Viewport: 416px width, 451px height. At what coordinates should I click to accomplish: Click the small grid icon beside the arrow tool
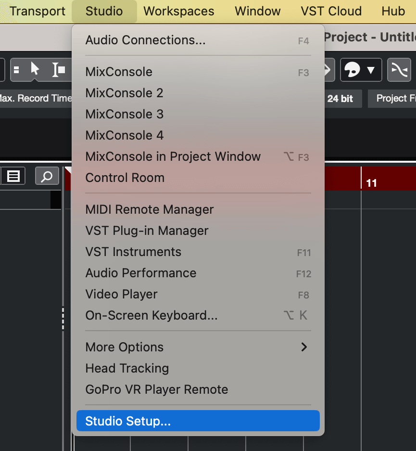click(16, 70)
